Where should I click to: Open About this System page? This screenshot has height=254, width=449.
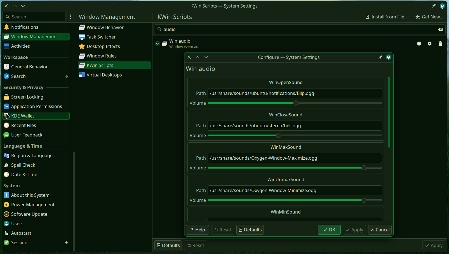pyautogui.click(x=36, y=195)
